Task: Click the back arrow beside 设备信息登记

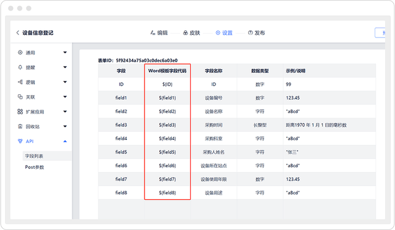Action: click(18, 33)
